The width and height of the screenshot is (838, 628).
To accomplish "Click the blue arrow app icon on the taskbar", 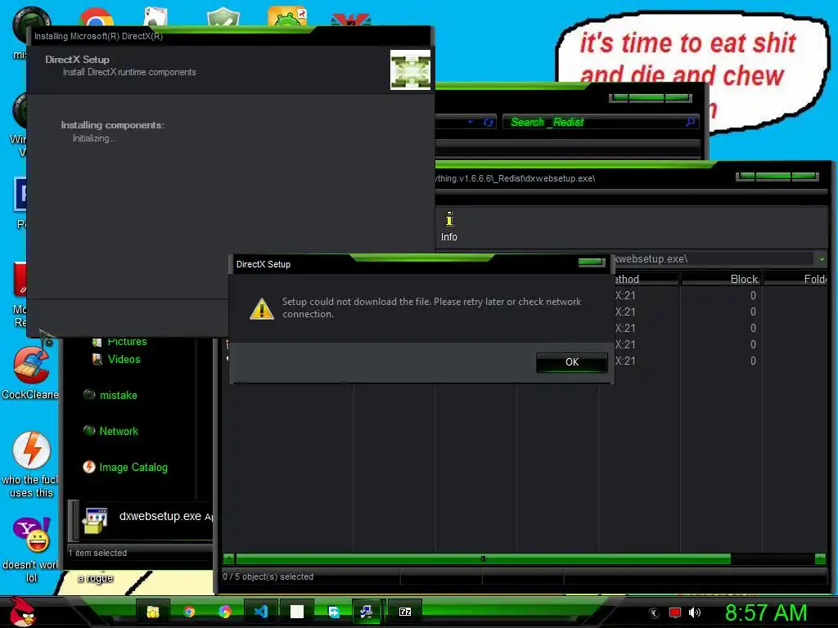I will (334, 612).
